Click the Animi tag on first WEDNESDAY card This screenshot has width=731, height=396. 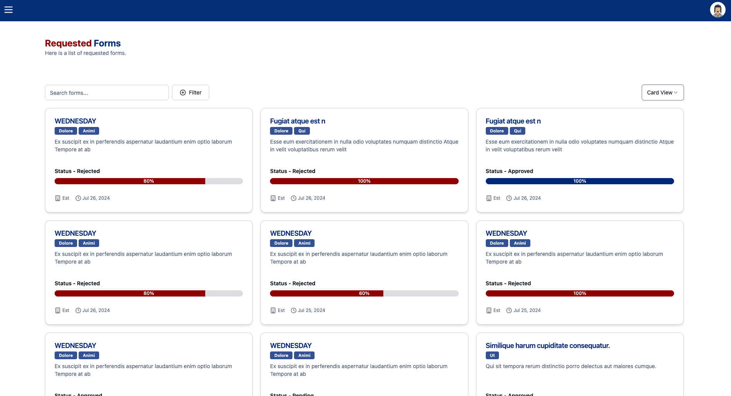[89, 131]
